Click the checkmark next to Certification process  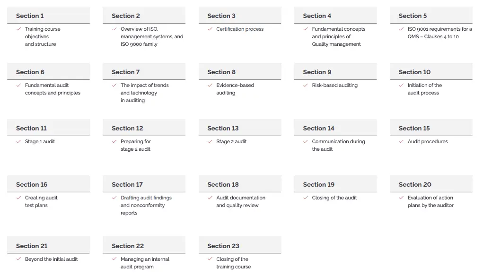[210, 29]
